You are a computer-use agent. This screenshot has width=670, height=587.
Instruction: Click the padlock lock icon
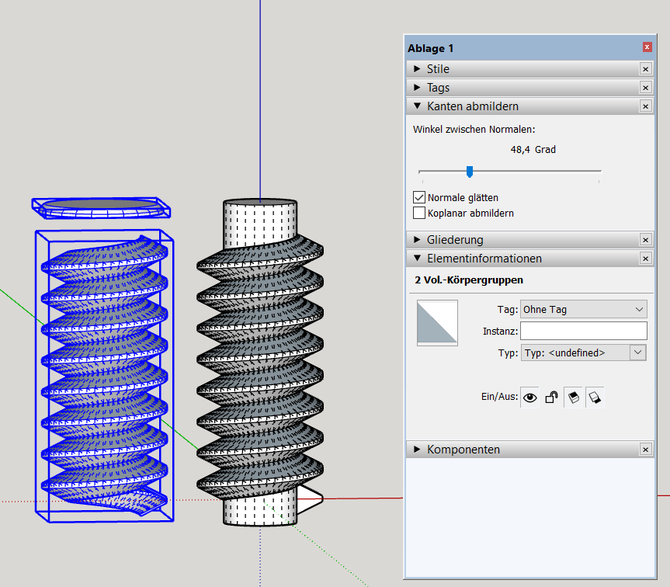551,398
